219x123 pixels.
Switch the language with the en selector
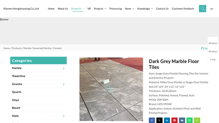(212, 9)
